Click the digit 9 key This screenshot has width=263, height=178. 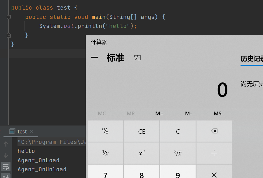[x=178, y=172]
